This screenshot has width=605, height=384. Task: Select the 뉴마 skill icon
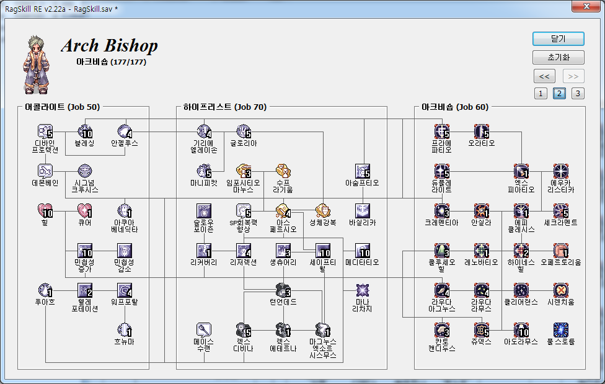click(x=125, y=330)
